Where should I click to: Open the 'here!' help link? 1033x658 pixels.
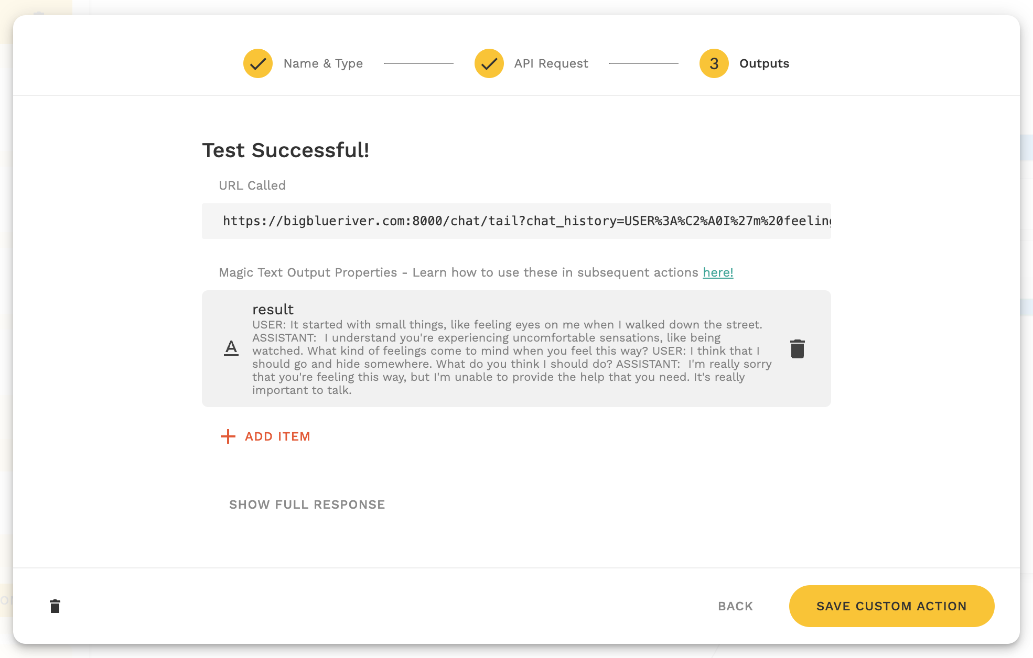click(718, 272)
